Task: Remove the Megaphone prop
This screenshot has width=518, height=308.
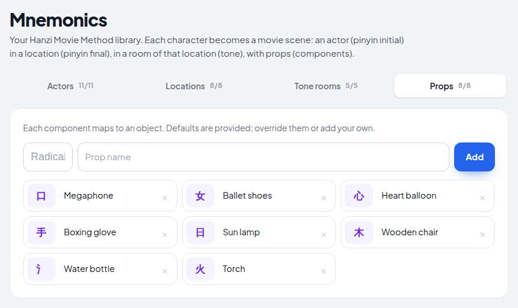Action: (165, 198)
